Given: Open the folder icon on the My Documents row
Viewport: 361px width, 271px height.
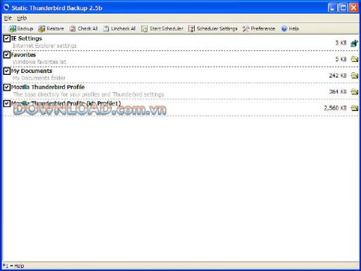Looking at the screenshot, I should click(354, 76).
